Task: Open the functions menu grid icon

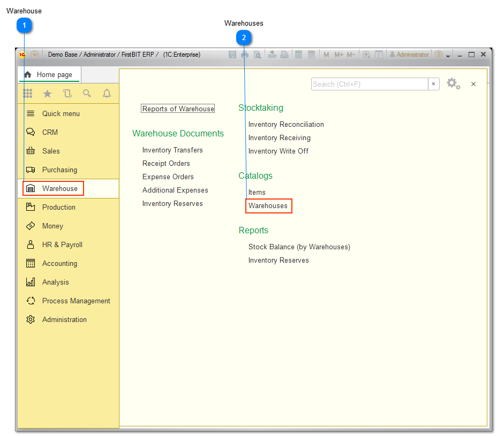Action: pyautogui.click(x=27, y=93)
